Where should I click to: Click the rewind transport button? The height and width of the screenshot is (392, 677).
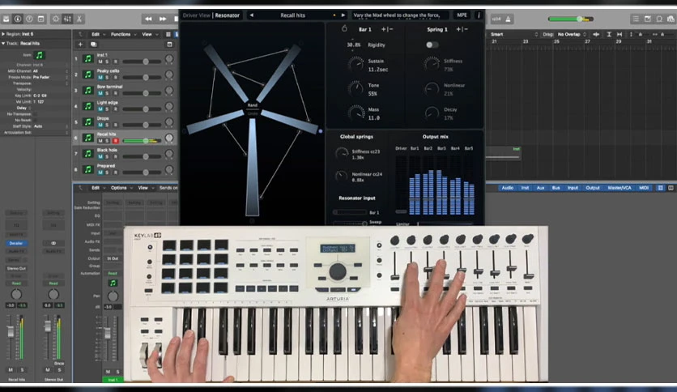coord(148,19)
